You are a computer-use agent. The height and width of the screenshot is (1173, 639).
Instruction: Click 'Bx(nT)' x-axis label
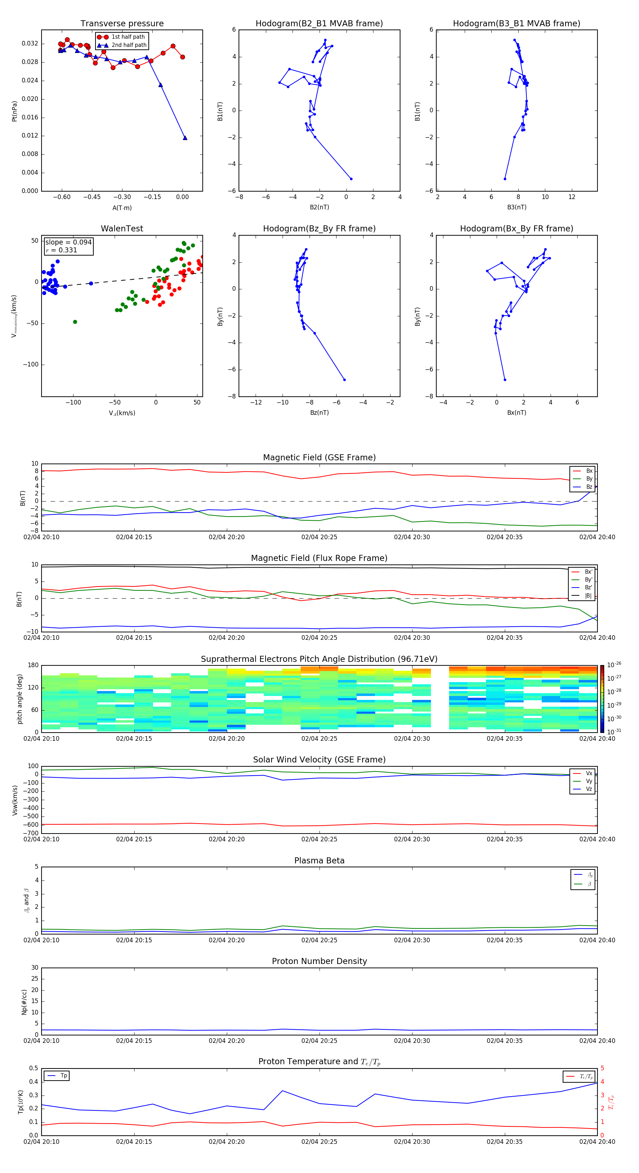click(517, 413)
